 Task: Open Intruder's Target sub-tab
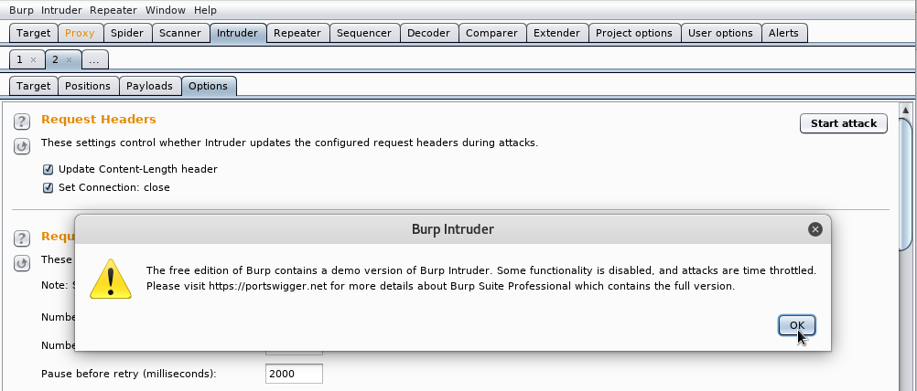(33, 86)
